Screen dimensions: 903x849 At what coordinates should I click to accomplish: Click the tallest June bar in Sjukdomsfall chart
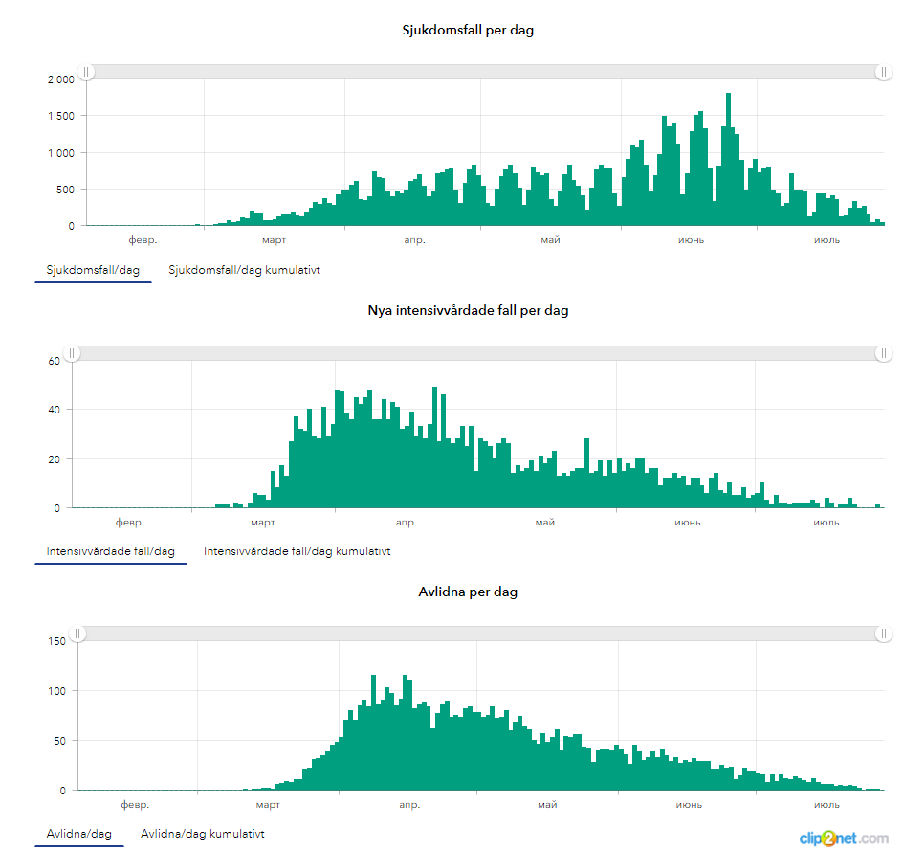(728, 163)
